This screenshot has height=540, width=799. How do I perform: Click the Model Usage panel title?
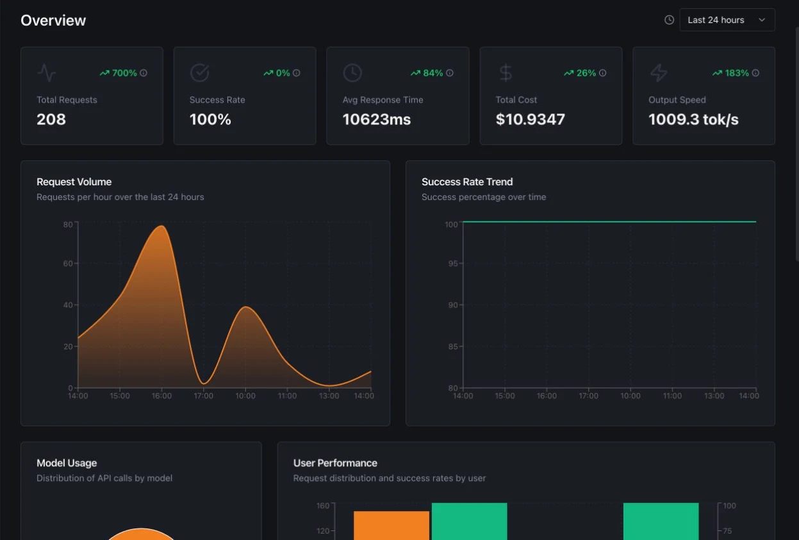pyautogui.click(x=67, y=463)
